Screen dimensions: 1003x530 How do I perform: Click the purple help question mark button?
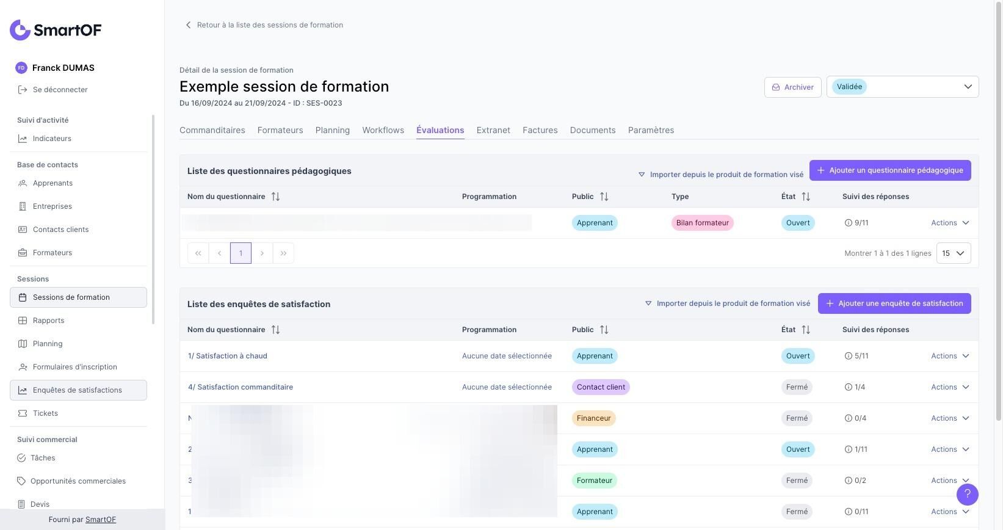point(967,494)
